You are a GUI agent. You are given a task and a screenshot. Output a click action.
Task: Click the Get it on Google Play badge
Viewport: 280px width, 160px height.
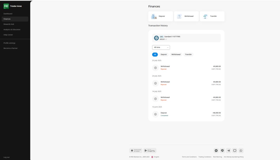click(x=150, y=150)
